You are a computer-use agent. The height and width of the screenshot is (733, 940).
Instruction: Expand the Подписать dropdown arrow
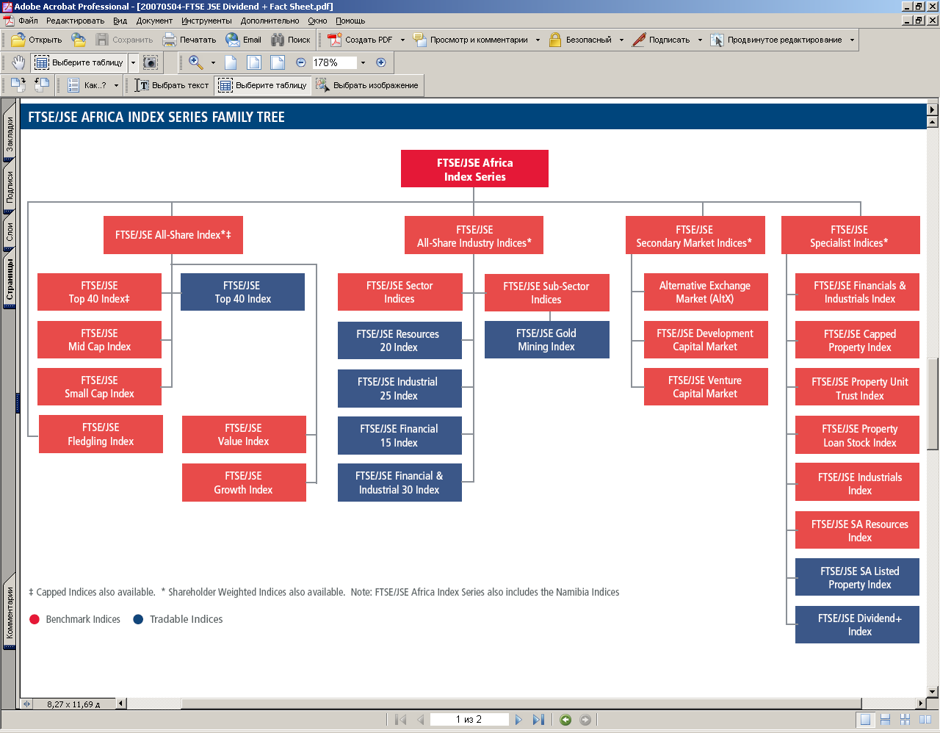coord(700,40)
